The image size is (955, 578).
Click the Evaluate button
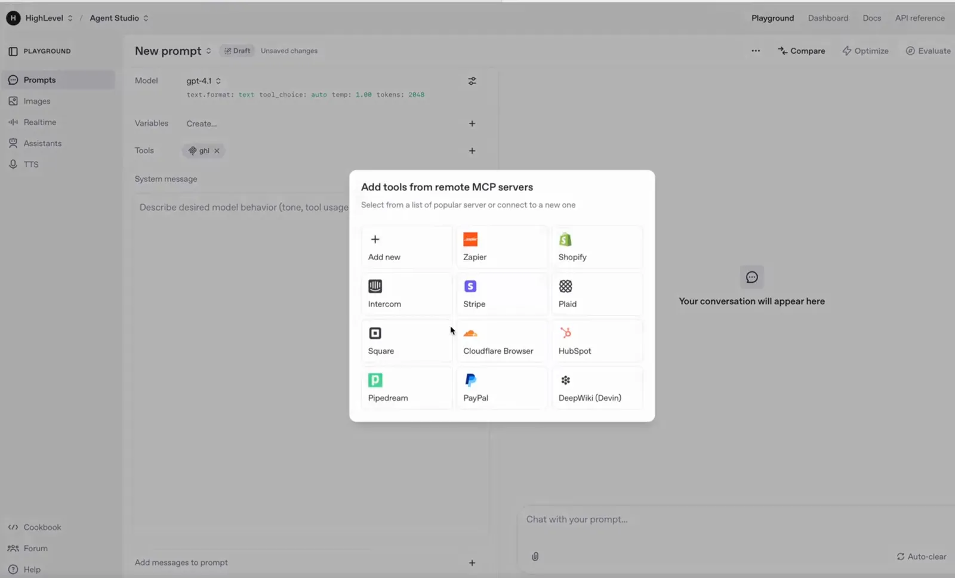coord(929,51)
